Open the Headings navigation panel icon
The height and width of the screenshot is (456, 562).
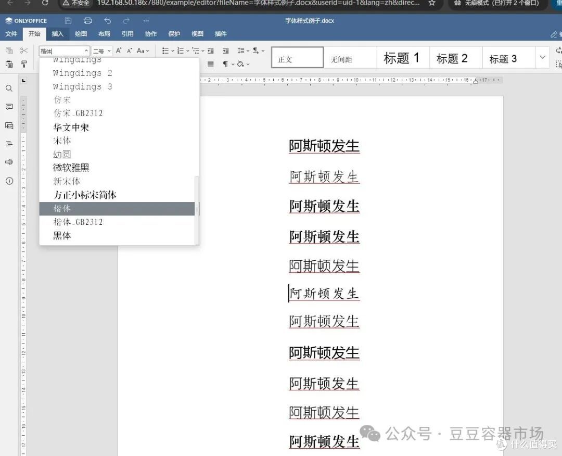[9, 144]
